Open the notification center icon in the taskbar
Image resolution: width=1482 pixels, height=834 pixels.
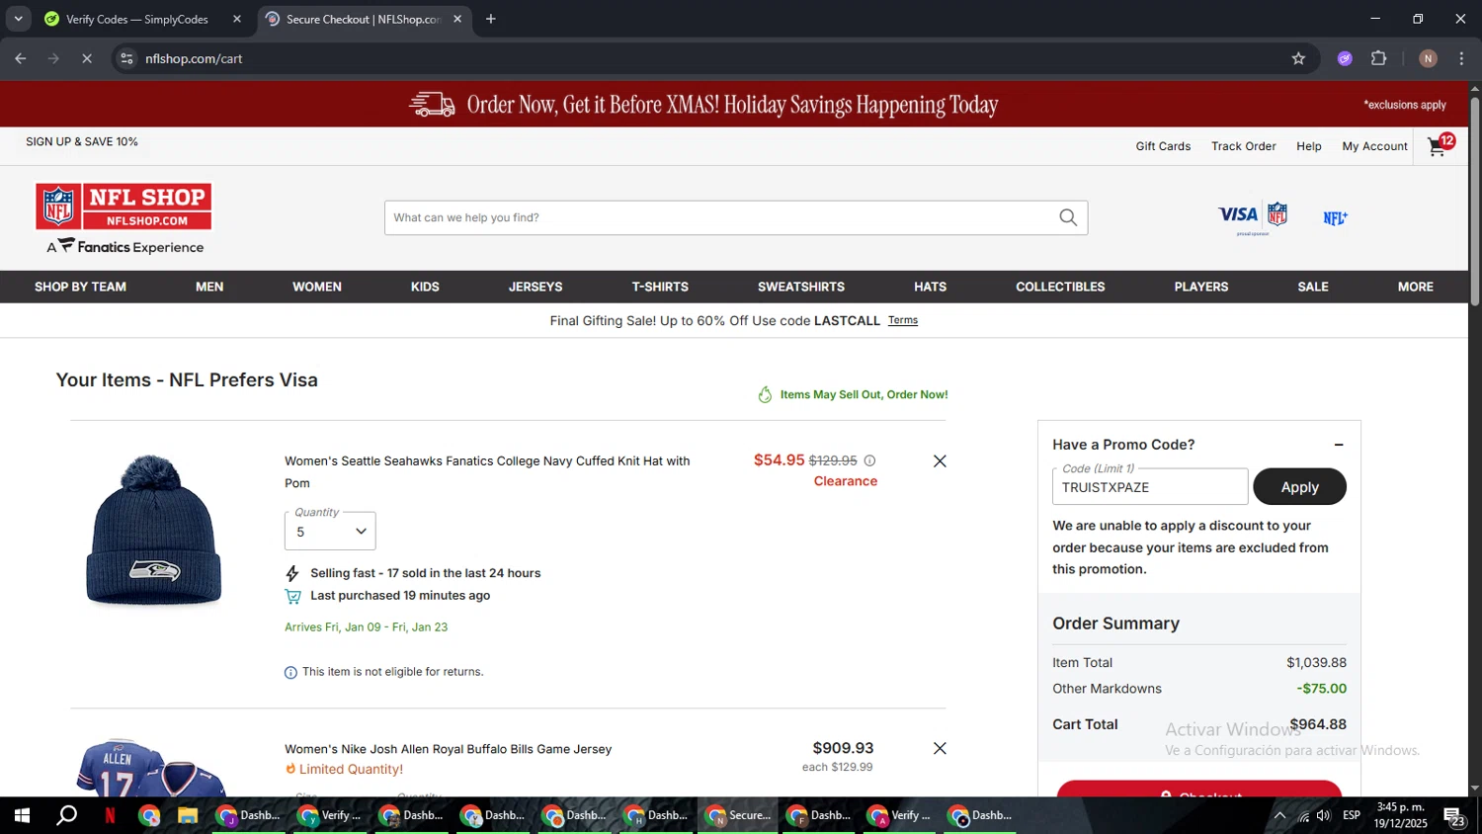tap(1454, 816)
